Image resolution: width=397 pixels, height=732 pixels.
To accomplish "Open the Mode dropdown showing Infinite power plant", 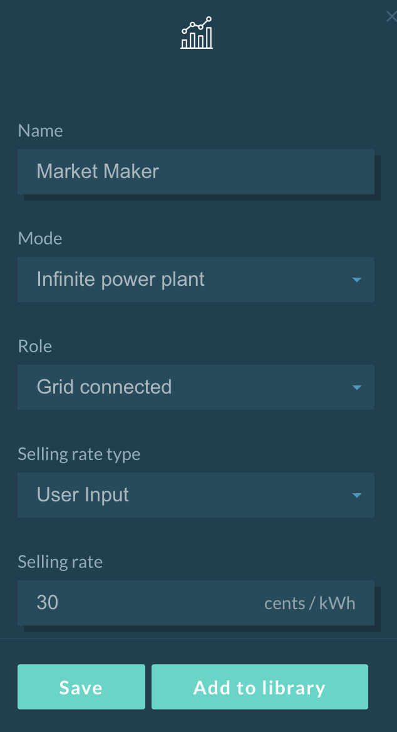I will [196, 280].
